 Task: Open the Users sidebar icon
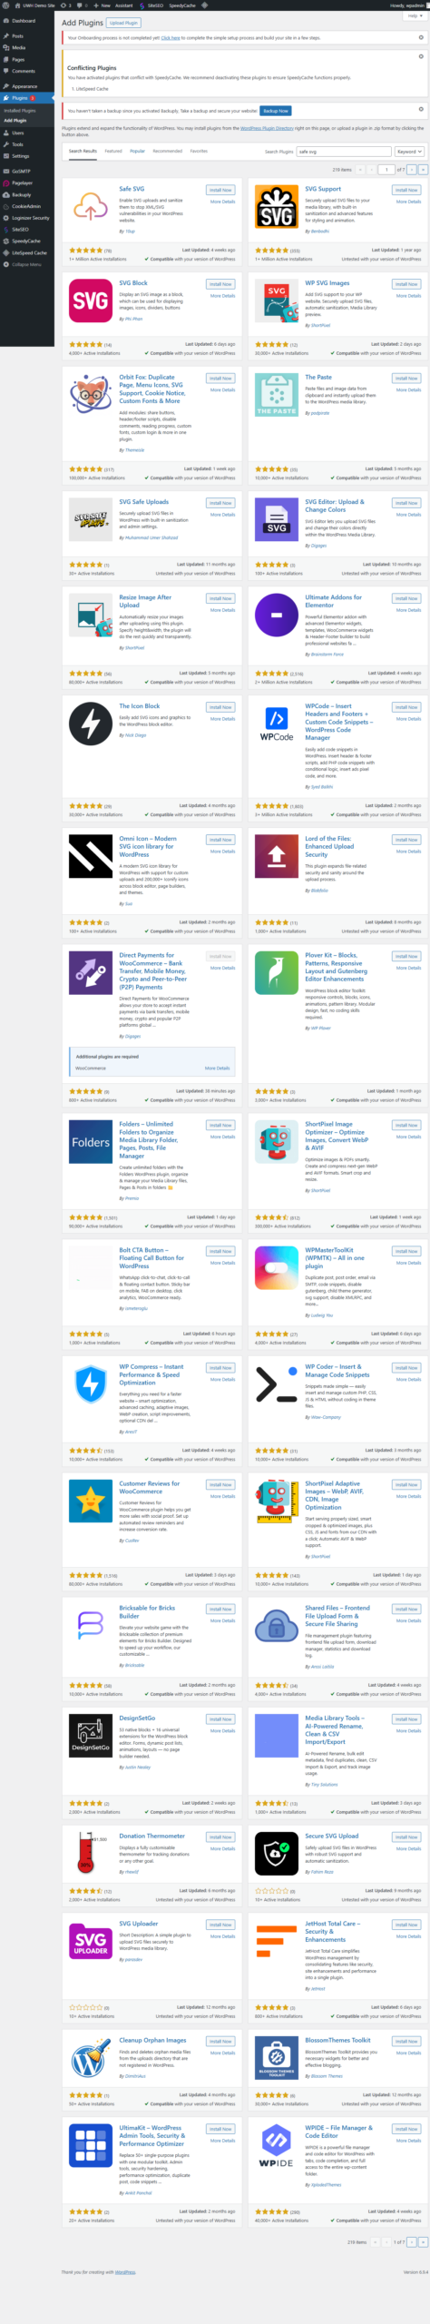tap(6, 133)
